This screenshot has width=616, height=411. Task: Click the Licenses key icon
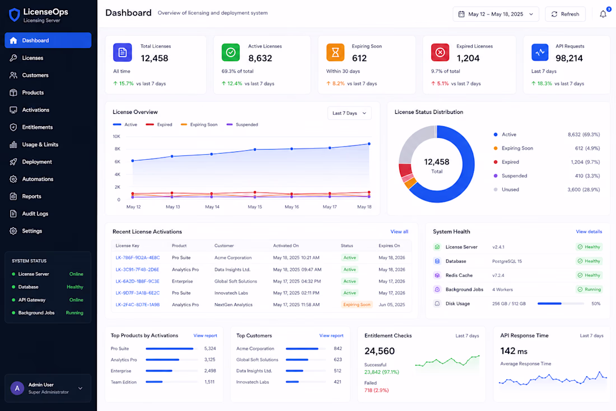[x=13, y=58]
